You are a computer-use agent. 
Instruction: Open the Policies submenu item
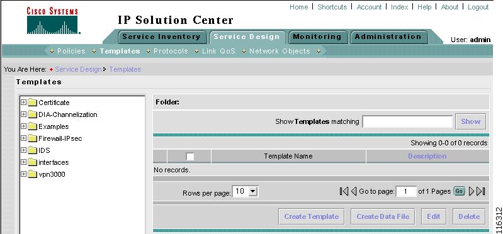pos(71,52)
